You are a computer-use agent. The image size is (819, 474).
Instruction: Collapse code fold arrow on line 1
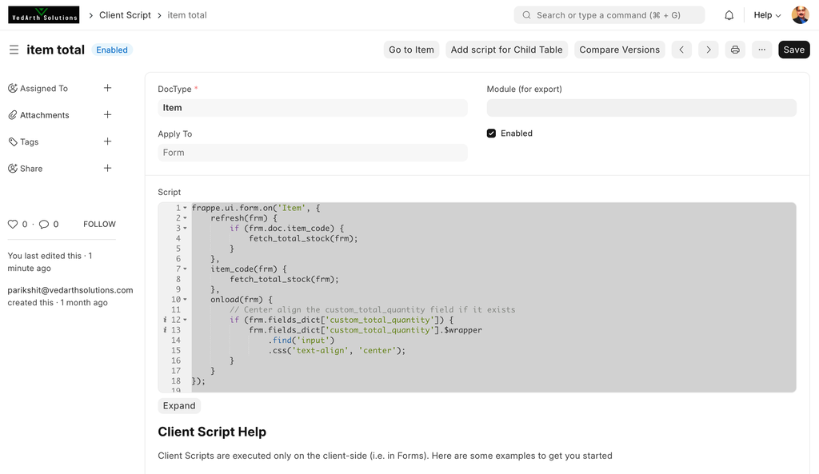(185, 208)
